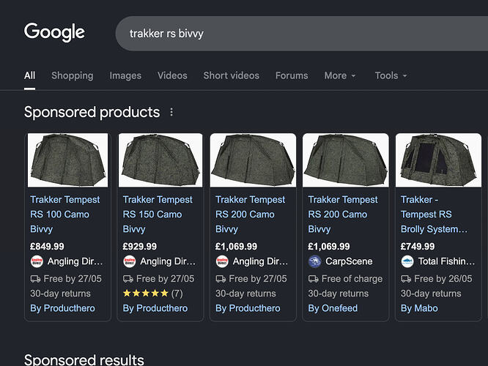Click the Google logo
This screenshot has height=366, width=488.
click(x=54, y=32)
